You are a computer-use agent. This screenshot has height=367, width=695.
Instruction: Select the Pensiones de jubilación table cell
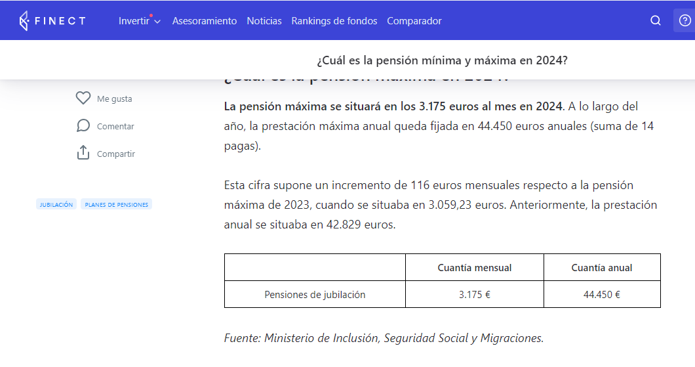[315, 295]
